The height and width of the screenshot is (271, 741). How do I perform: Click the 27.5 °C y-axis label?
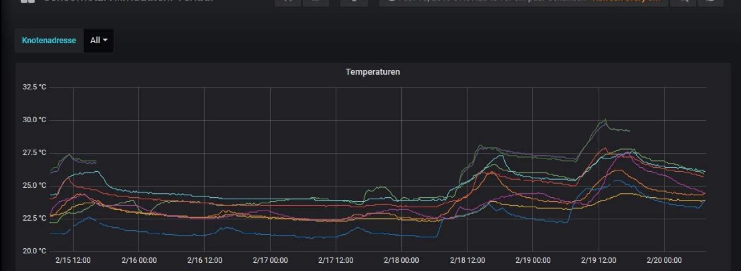(x=34, y=153)
